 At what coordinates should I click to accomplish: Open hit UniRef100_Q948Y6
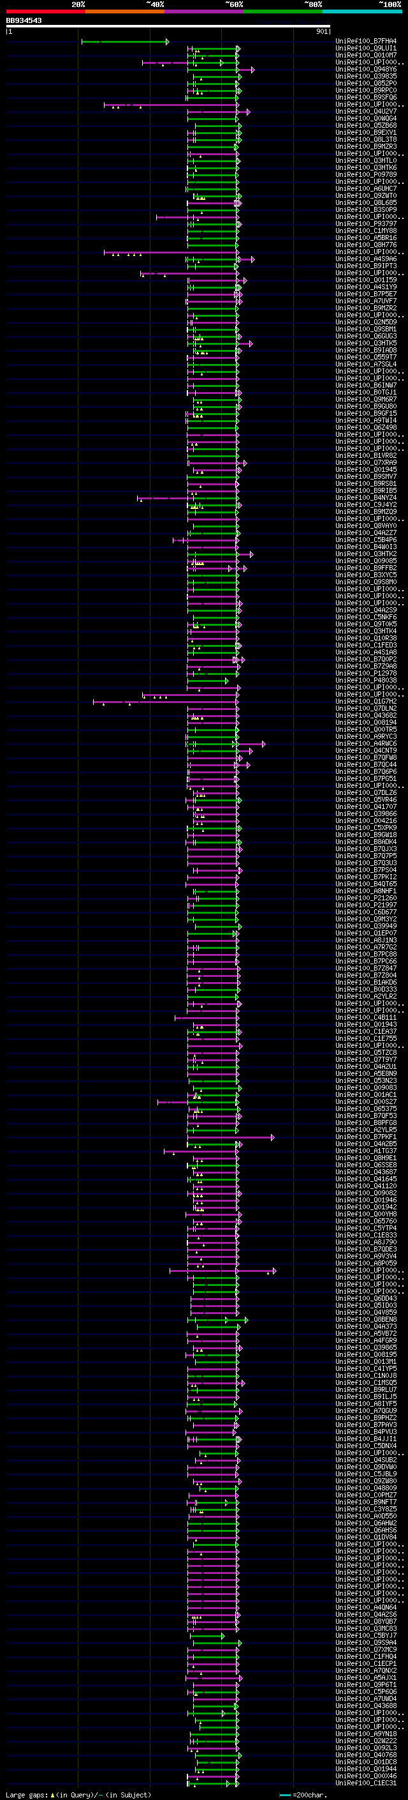[x=365, y=69]
